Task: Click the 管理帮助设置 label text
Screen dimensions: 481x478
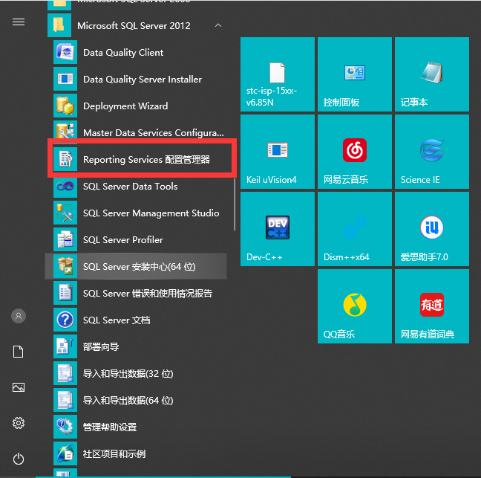Action: coord(110,427)
